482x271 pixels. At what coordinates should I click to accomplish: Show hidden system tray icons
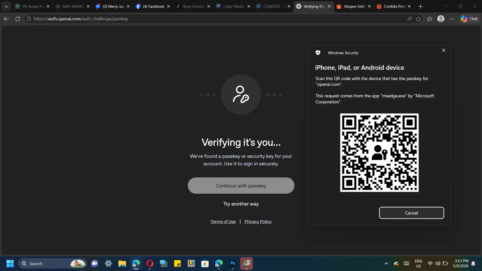[386, 263]
